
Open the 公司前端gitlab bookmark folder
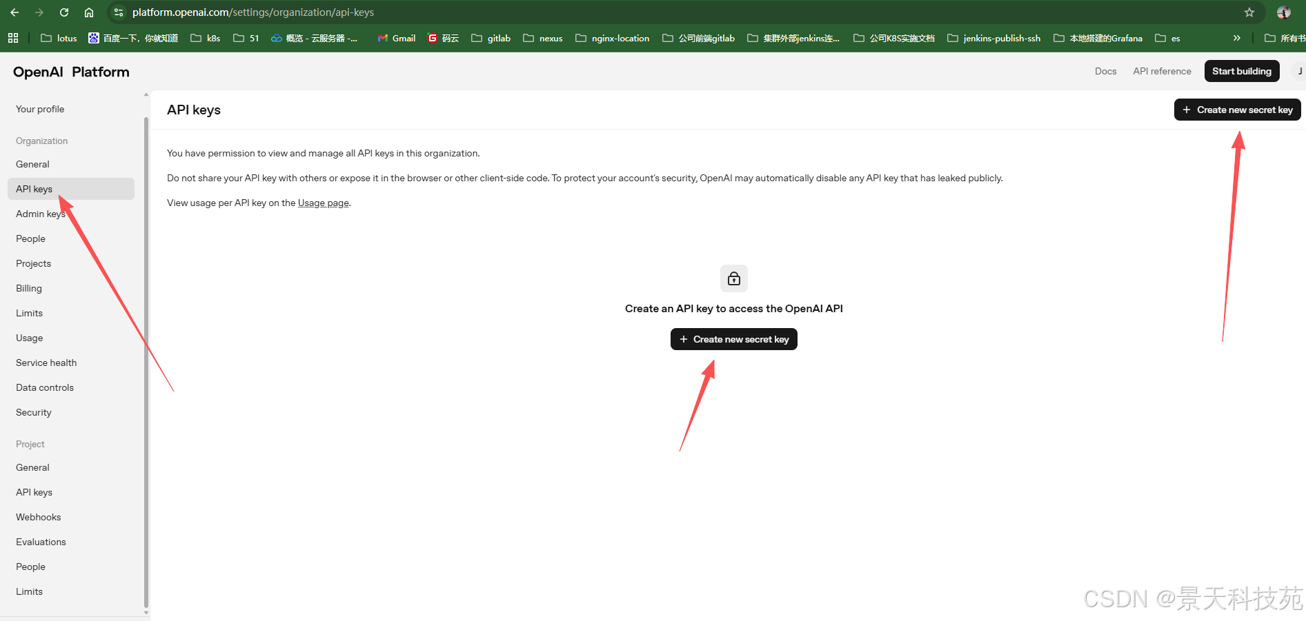pos(699,38)
